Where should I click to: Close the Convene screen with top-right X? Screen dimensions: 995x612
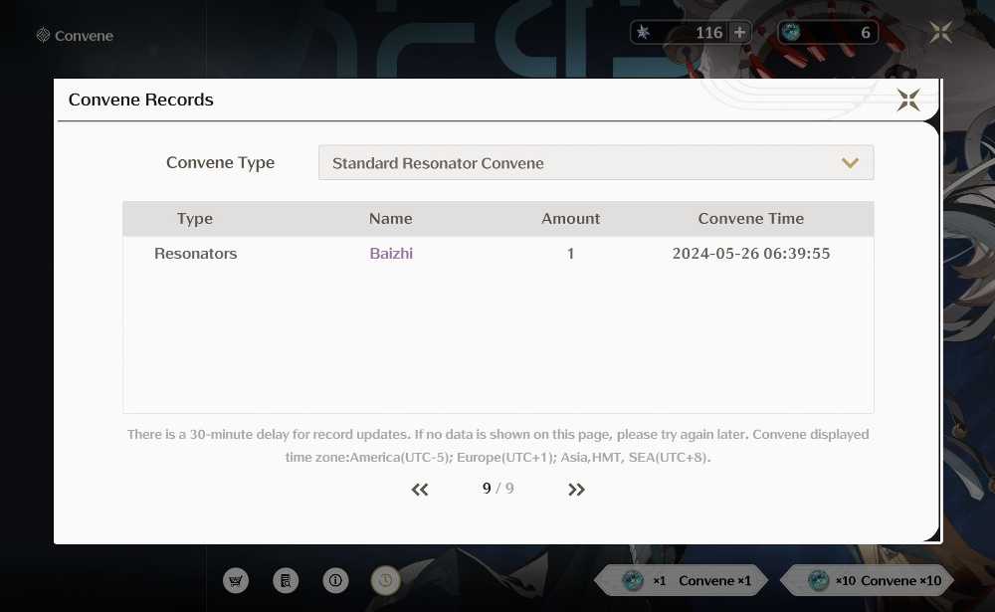(x=940, y=32)
